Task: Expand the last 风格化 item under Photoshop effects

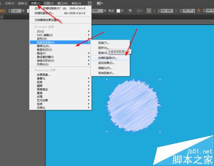Action: (60, 108)
